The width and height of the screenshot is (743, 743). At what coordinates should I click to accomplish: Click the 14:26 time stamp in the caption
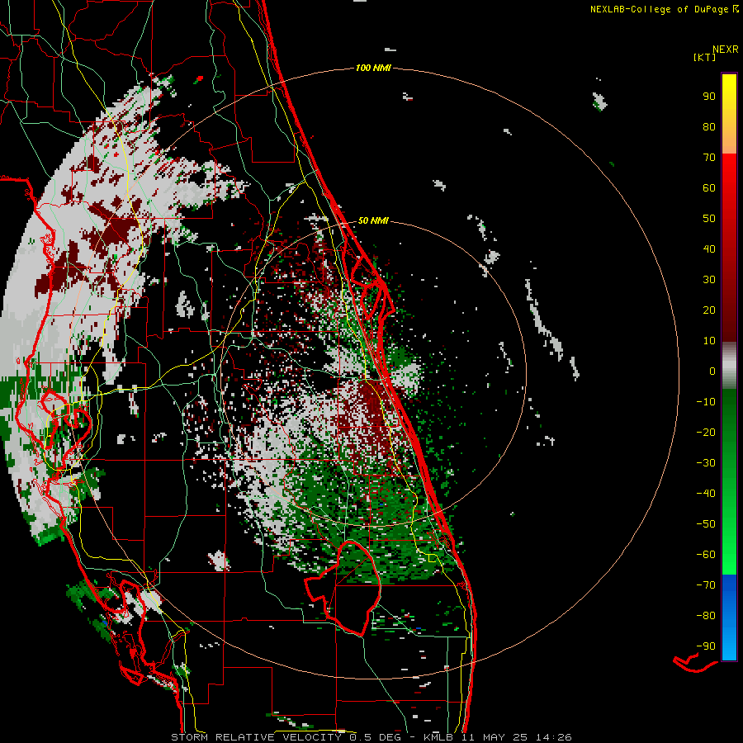(x=554, y=737)
